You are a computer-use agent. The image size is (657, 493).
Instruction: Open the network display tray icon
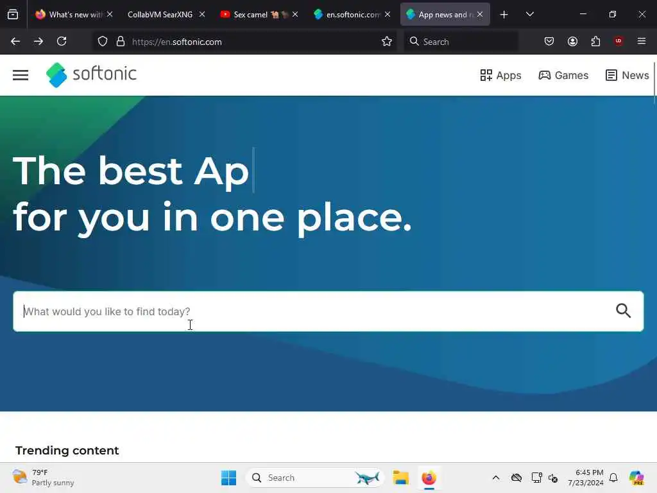pos(537,478)
